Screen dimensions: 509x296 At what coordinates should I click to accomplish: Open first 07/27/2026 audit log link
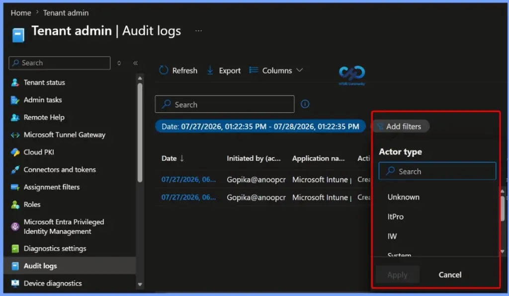188,180
